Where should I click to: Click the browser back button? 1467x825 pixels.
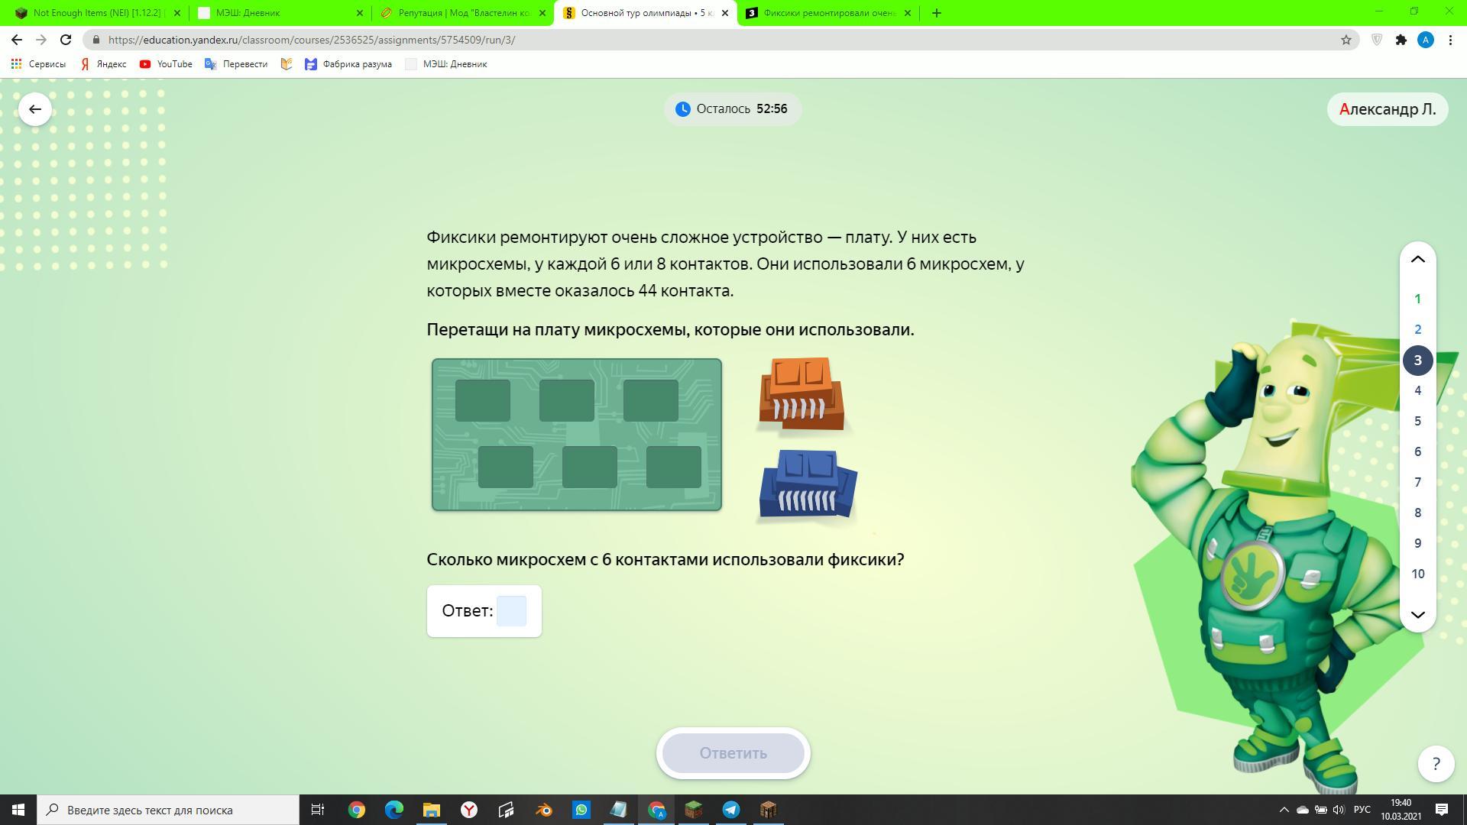tap(17, 40)
